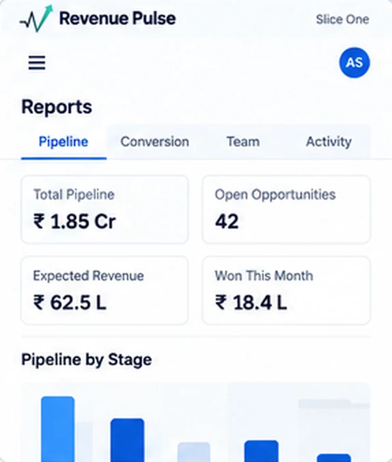Image resolution: width=392 pixels, height=462 pixels.
Task: Open the Expected Revenue card
Action: pos(104,290)
